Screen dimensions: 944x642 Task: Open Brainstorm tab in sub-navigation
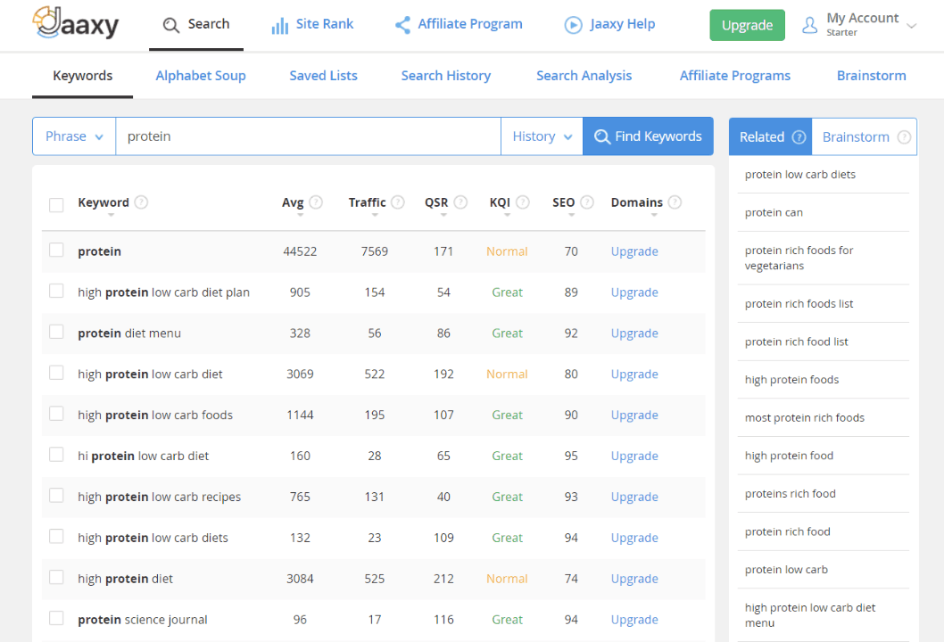click(871, 76)
